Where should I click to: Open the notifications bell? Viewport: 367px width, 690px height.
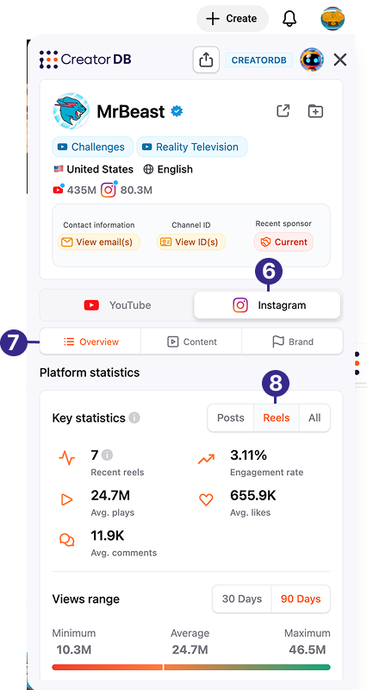point(289,18)
